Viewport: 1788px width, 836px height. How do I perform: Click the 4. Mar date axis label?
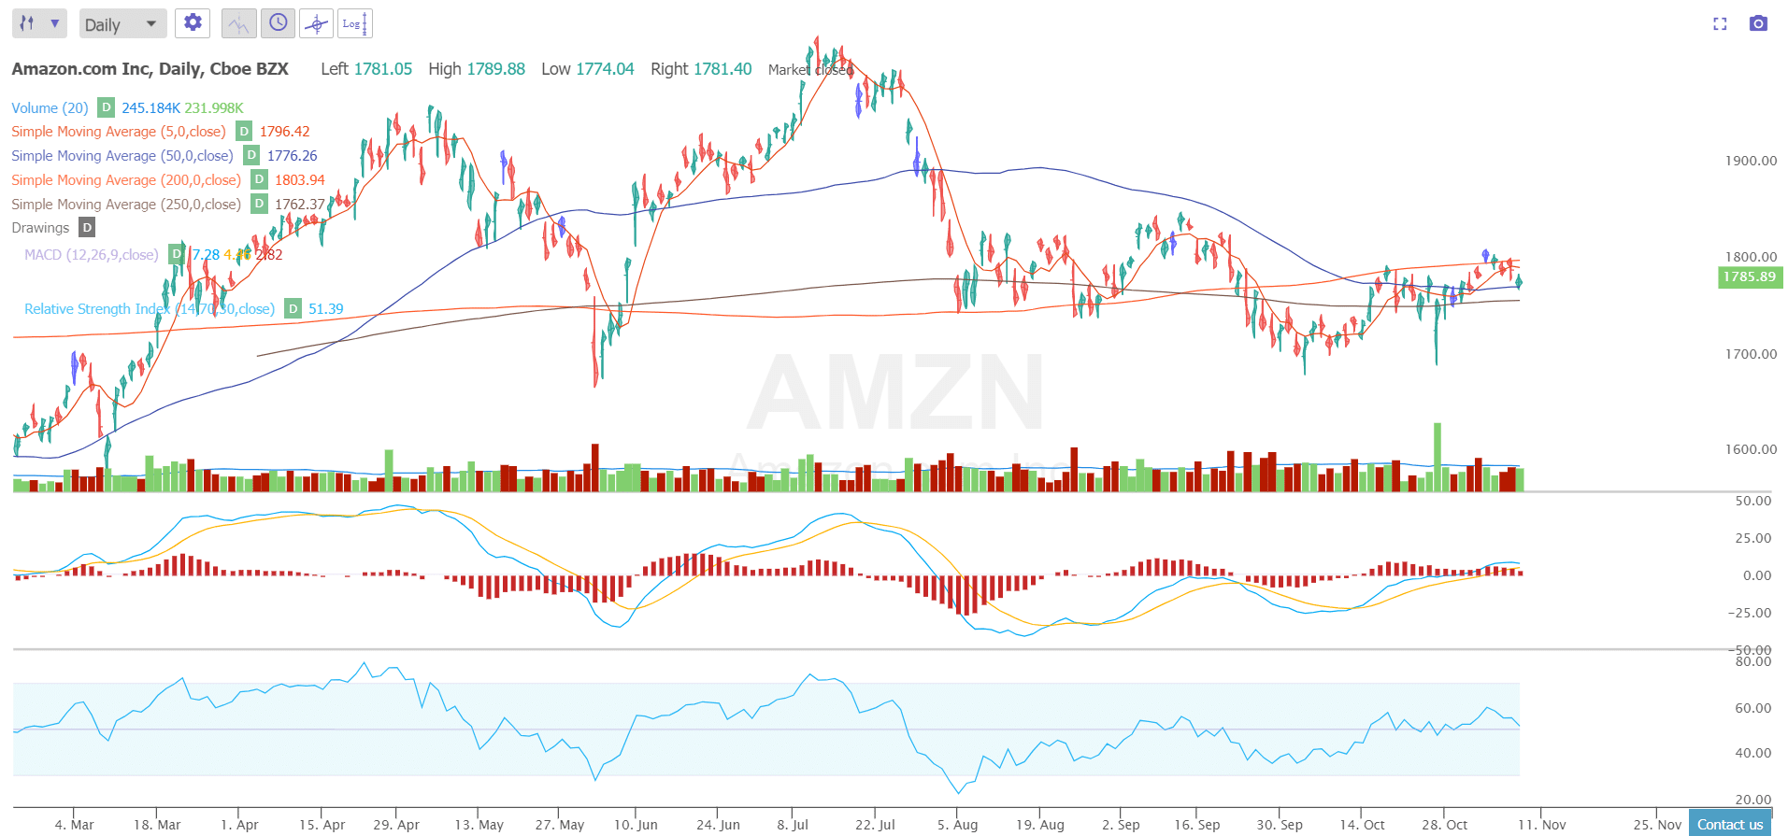[75, 825]
